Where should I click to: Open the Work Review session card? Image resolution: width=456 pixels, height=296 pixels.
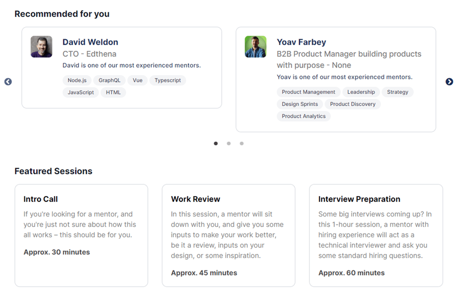coord(229,236)
